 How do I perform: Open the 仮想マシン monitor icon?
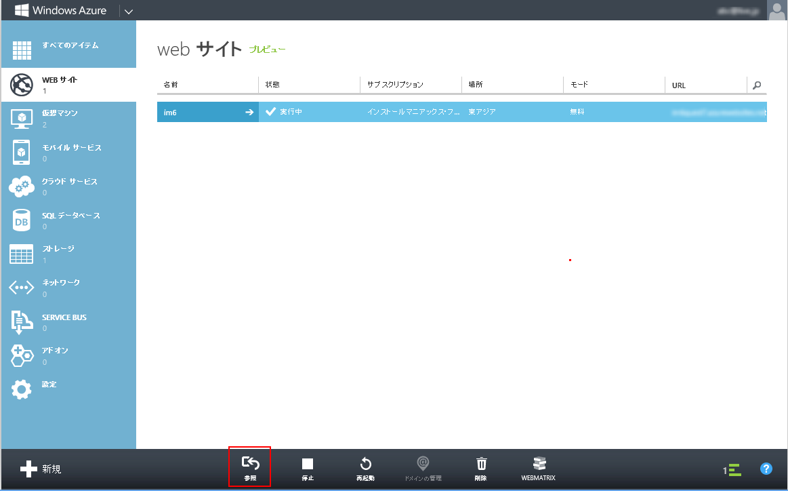pyautogui.click(x=22, y=118)
